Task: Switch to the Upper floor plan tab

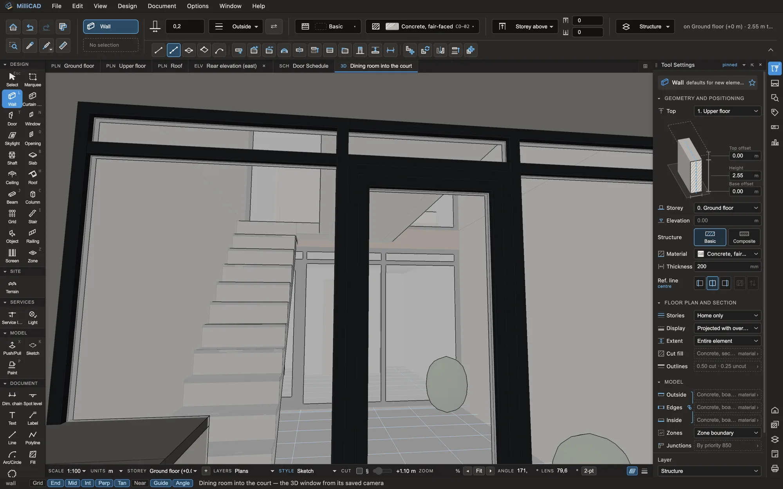Action: pyautogui.click(x=126, y=66)
